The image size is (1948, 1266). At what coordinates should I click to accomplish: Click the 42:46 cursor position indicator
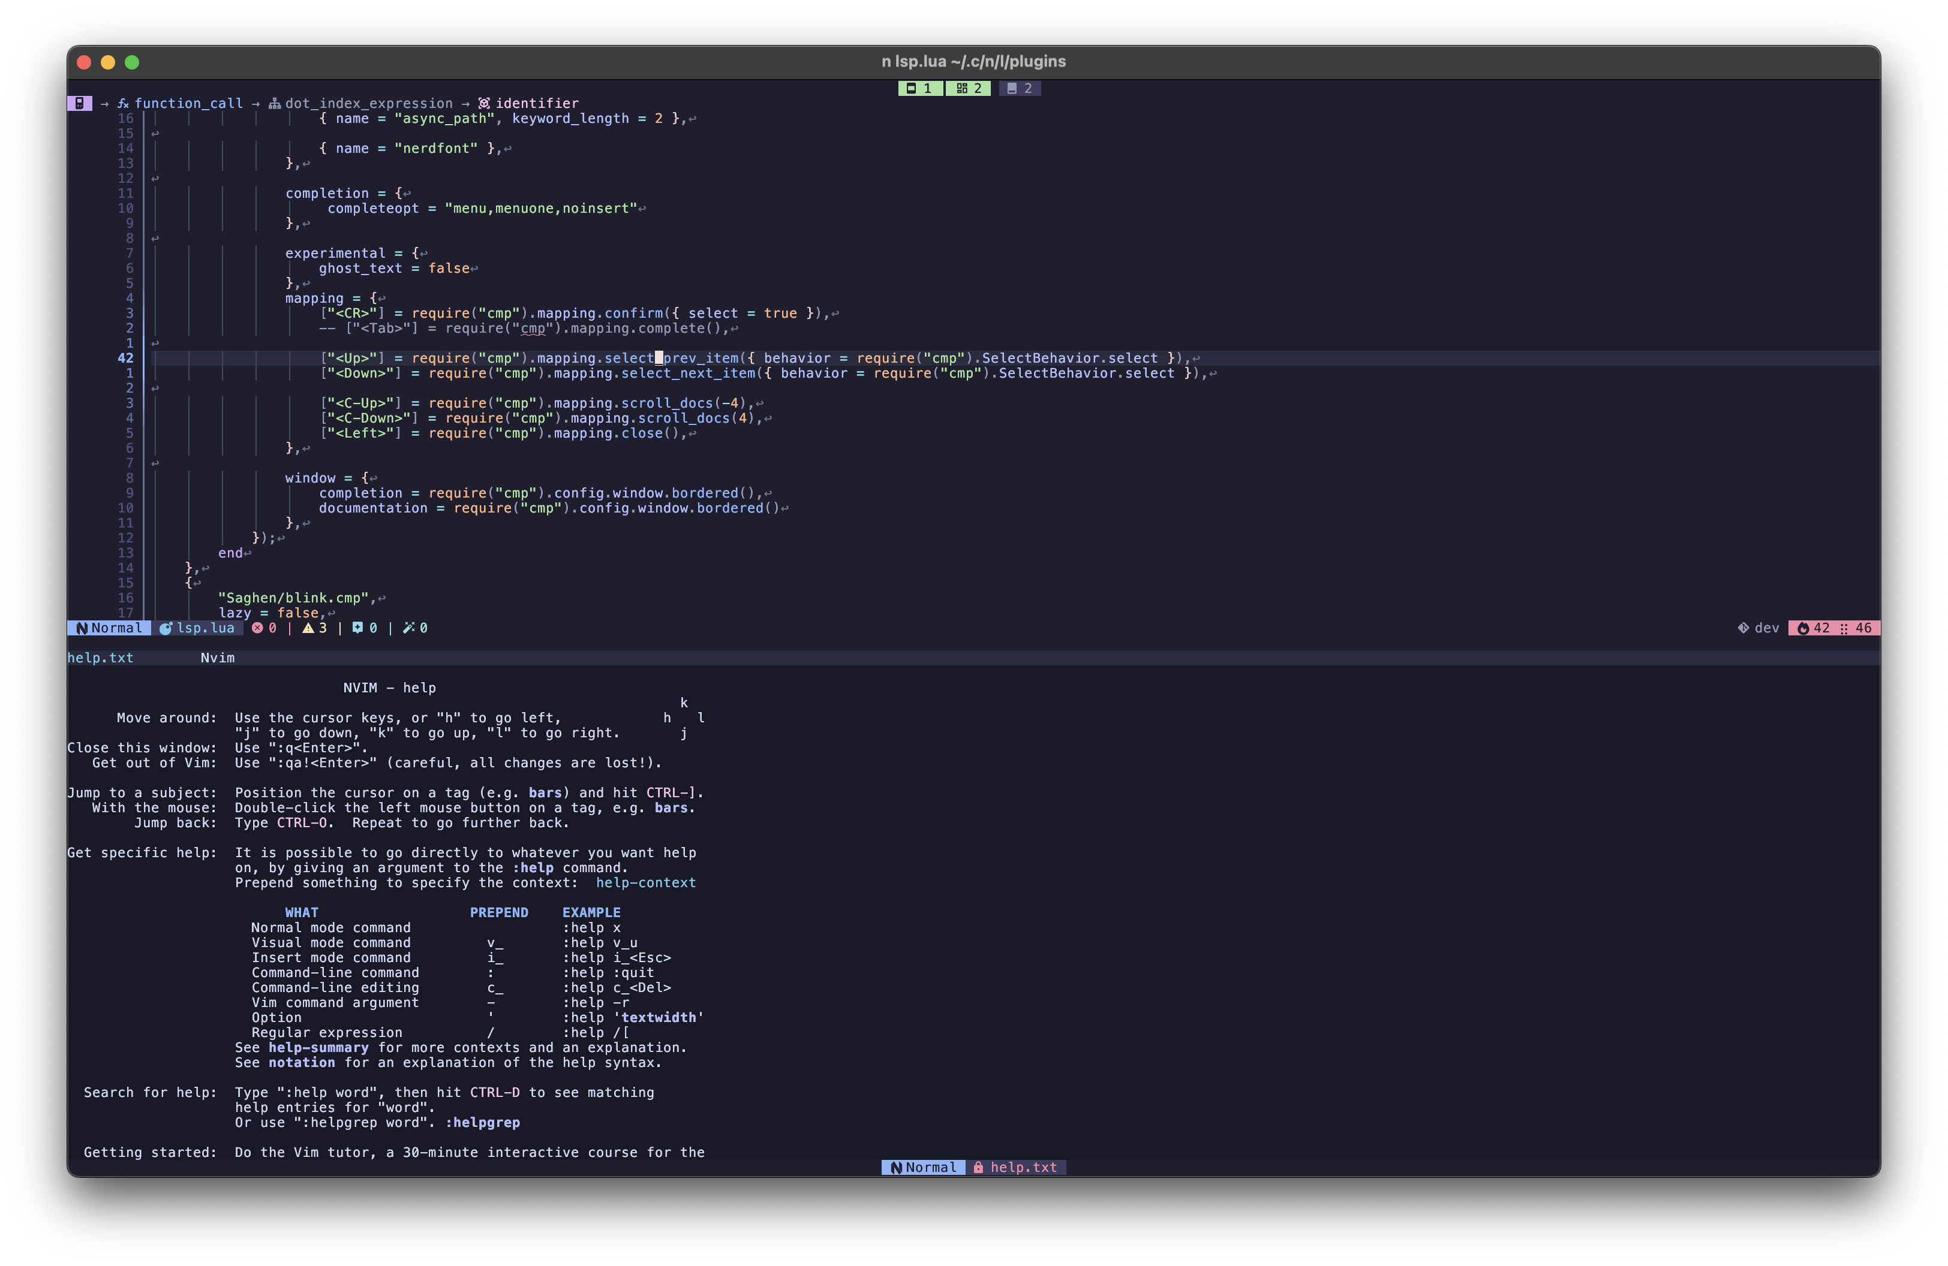(1834, 628)
